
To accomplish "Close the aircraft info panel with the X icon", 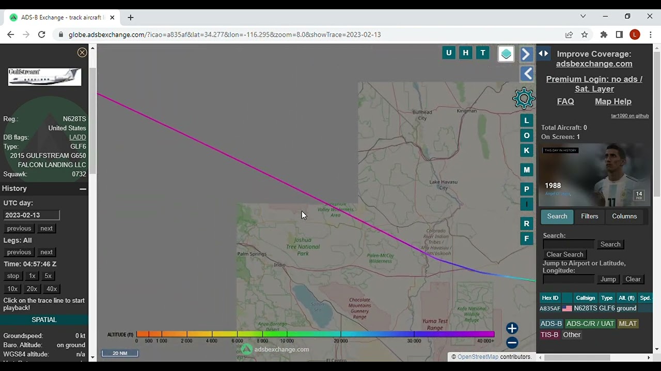I will click(82, 53).
